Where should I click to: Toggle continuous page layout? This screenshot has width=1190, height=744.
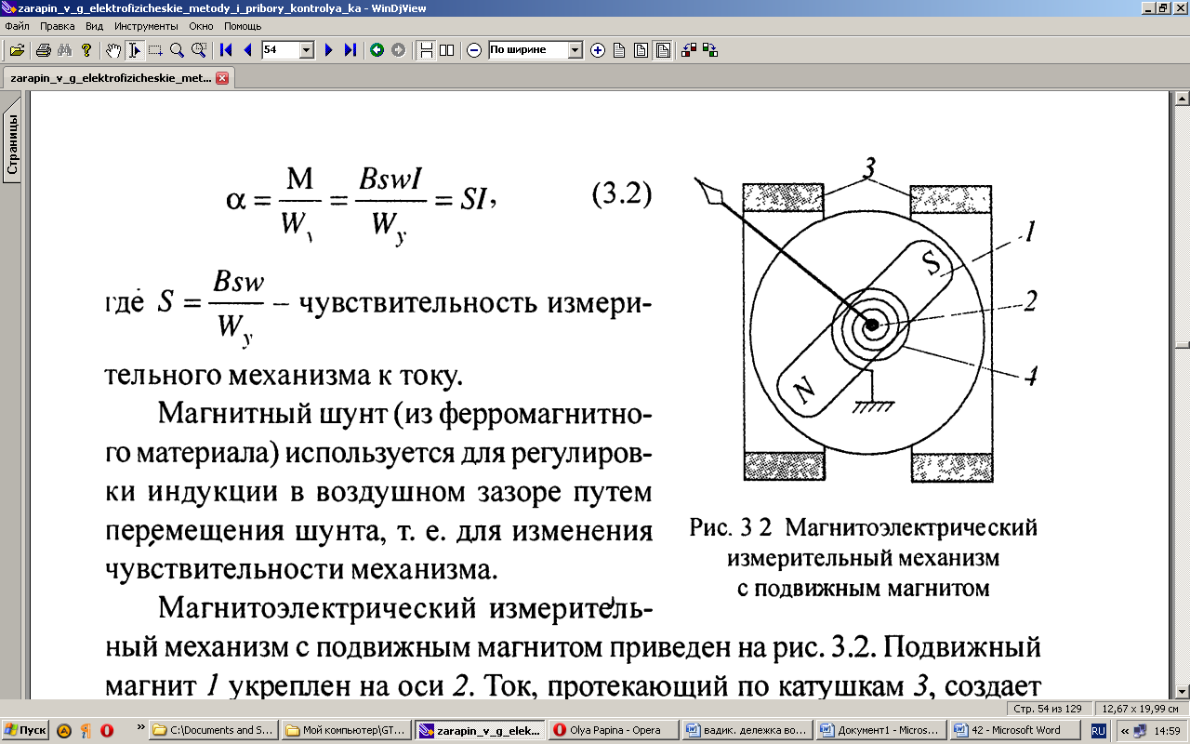426,50
